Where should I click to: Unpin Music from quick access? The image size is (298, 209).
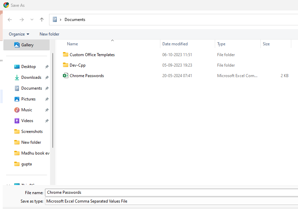(47, 110)
